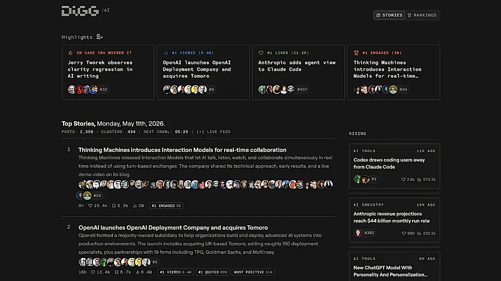Click the Most Positive 114 badge
The height and width of the screenshot is (281, 501).
point(253,272)
